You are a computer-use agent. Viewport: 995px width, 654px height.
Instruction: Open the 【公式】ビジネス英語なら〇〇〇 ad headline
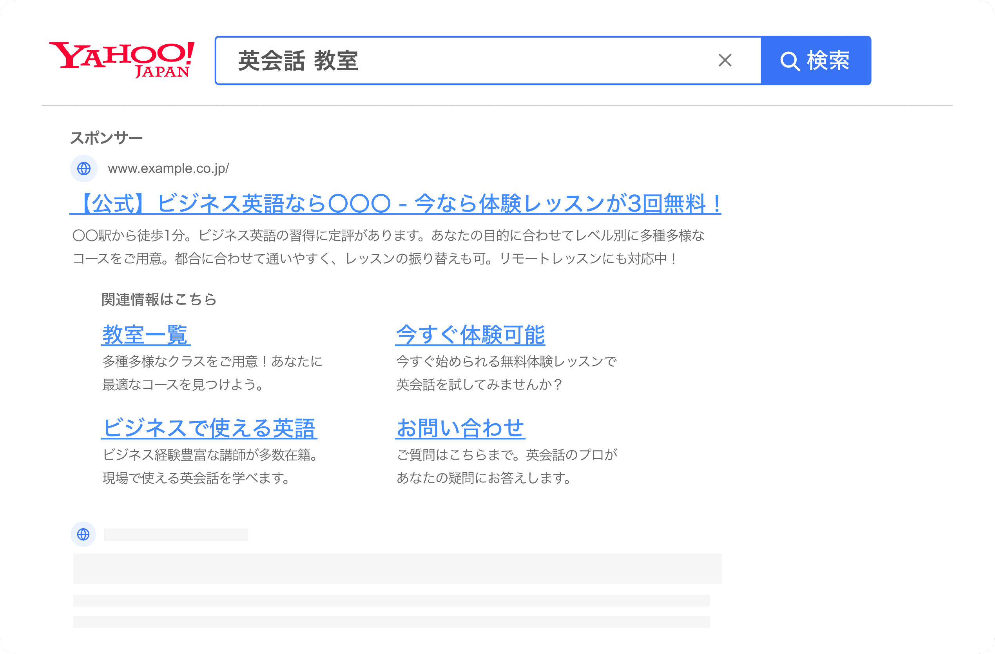(x=395, y=204)
